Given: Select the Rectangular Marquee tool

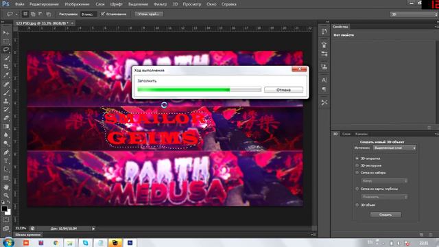Looking at the screenshot, I should (x=6, y=41).
